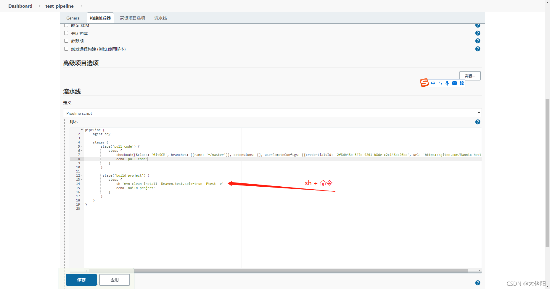Collapse fold at line 5 pull code stage
Viewport: 550px width, 289px height.
[82, 146]
